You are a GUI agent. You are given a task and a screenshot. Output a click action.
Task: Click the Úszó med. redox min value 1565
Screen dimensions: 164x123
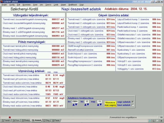[x=48, y=94]
